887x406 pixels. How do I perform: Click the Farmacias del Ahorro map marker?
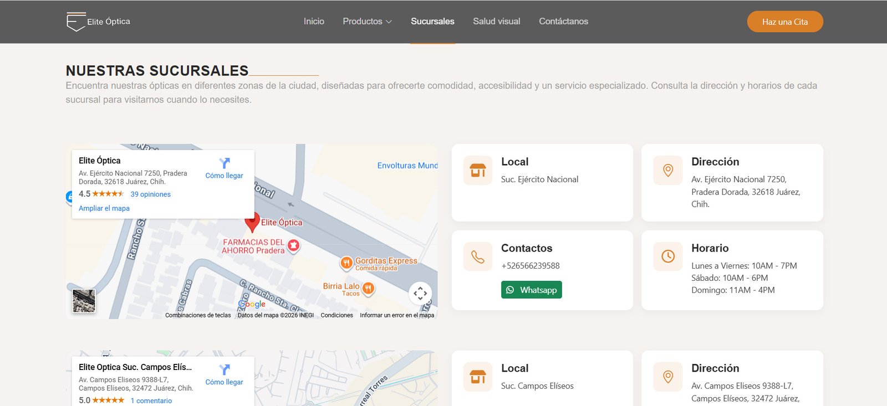(294, 245)
